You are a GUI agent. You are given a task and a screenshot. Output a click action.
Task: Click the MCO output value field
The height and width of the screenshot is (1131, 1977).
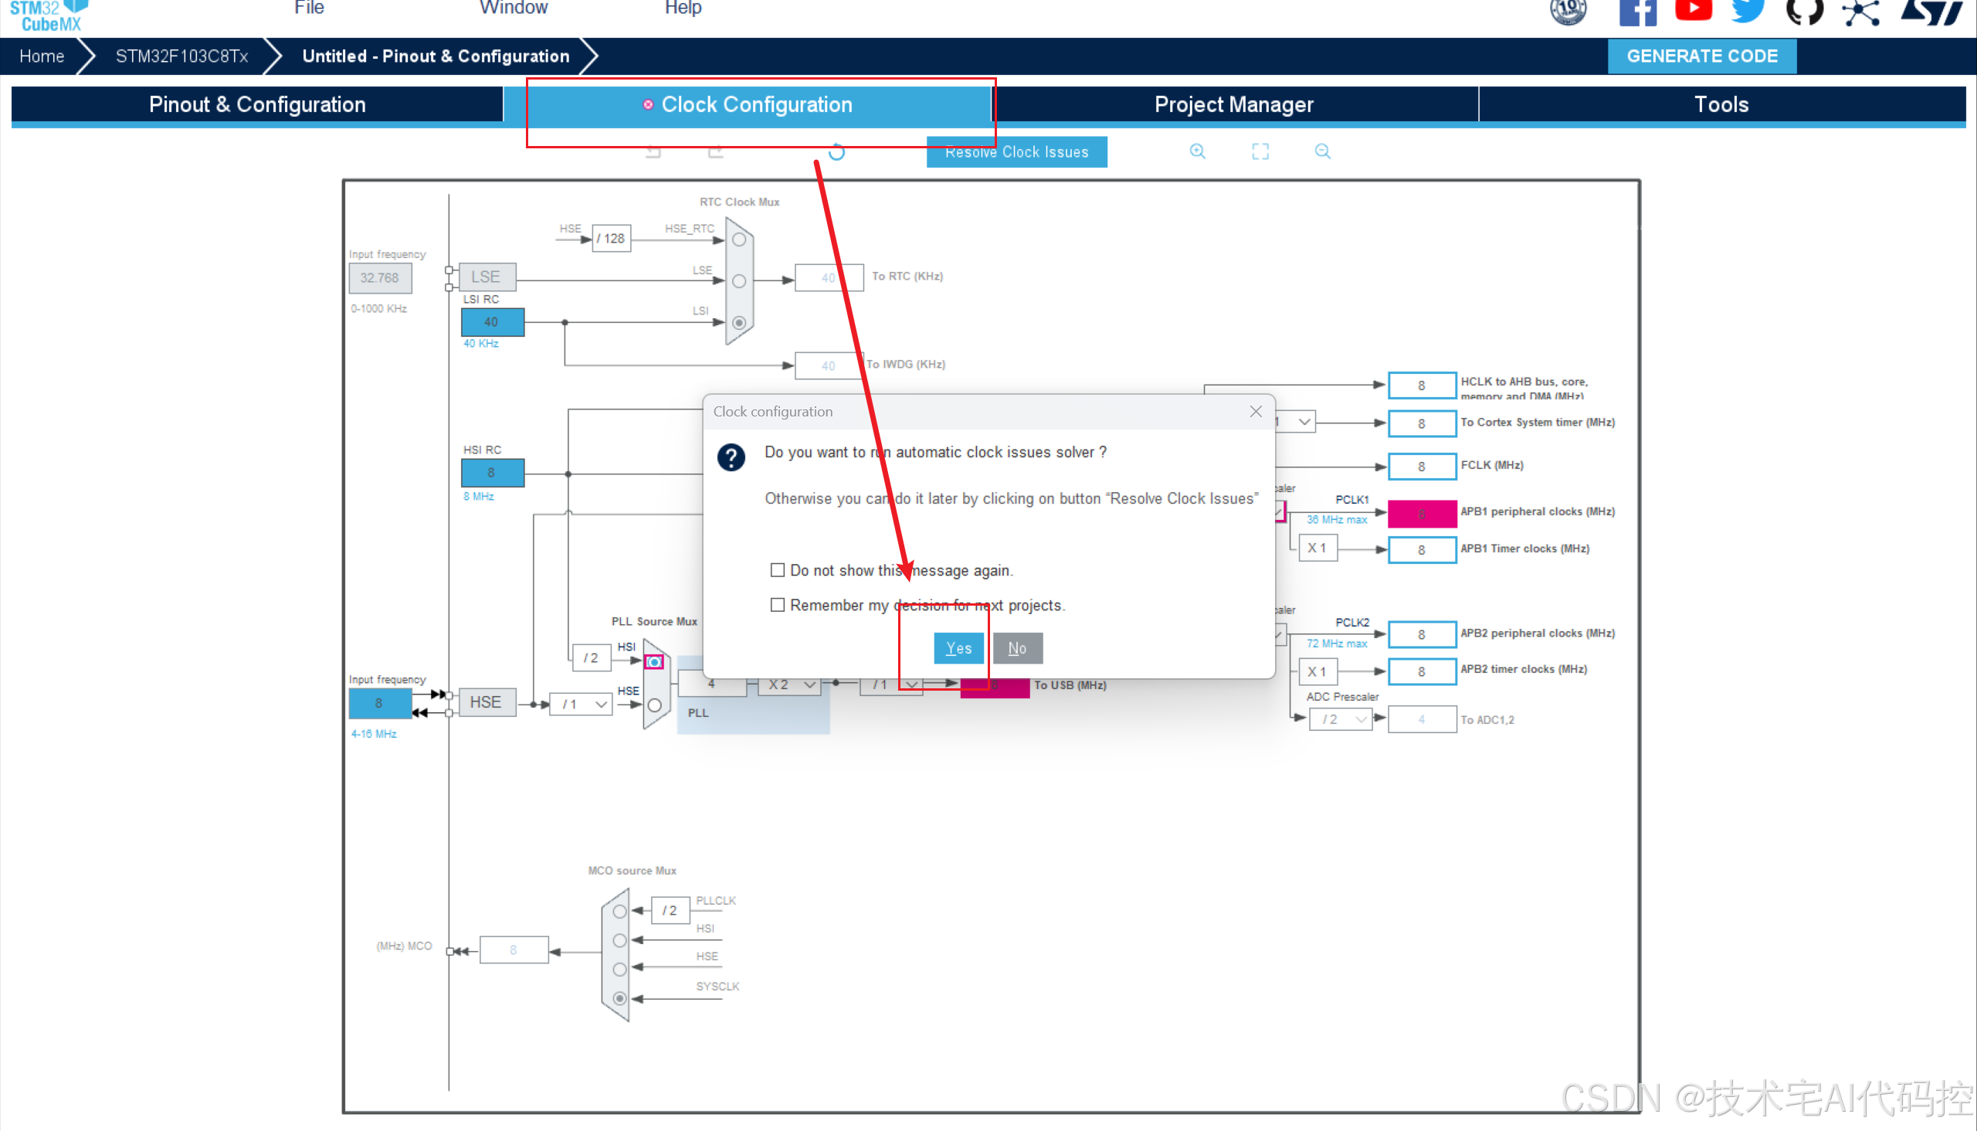tap(514, 950)
